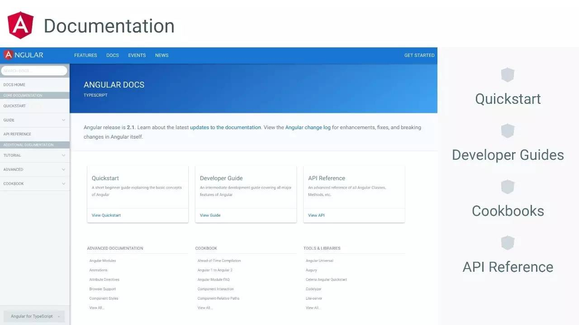Click the shield icon above Developer Guides
This screenshot has height=325, width=579.
508,131
